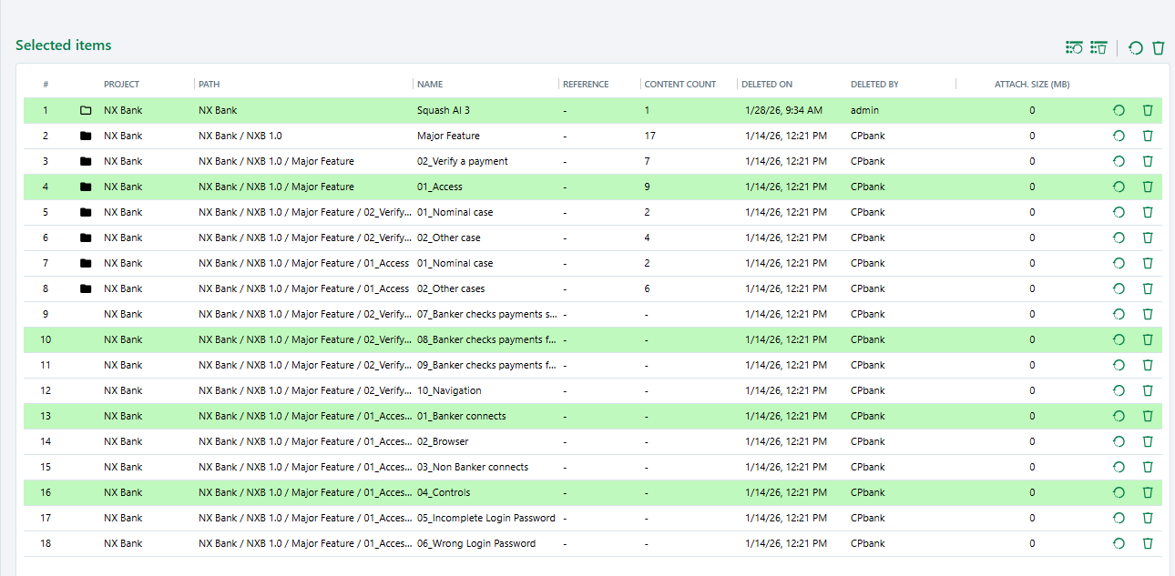Click the delete all items toolbar icon

tap(1098, 47)
